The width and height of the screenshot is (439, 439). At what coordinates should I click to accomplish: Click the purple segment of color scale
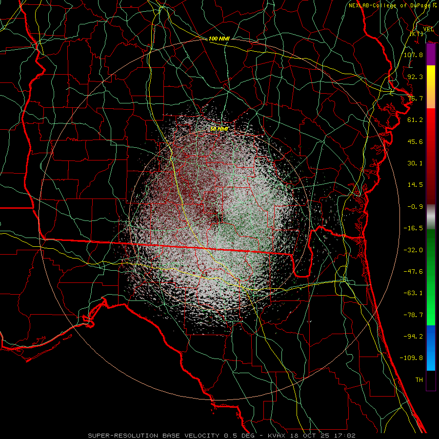431,55
